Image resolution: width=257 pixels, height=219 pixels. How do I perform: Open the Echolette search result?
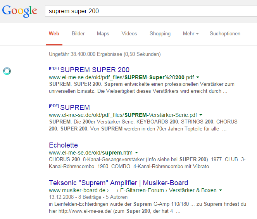(x=63, y=145)
